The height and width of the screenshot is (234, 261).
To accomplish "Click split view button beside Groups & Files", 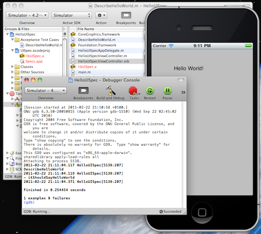I will coord(65,29).
